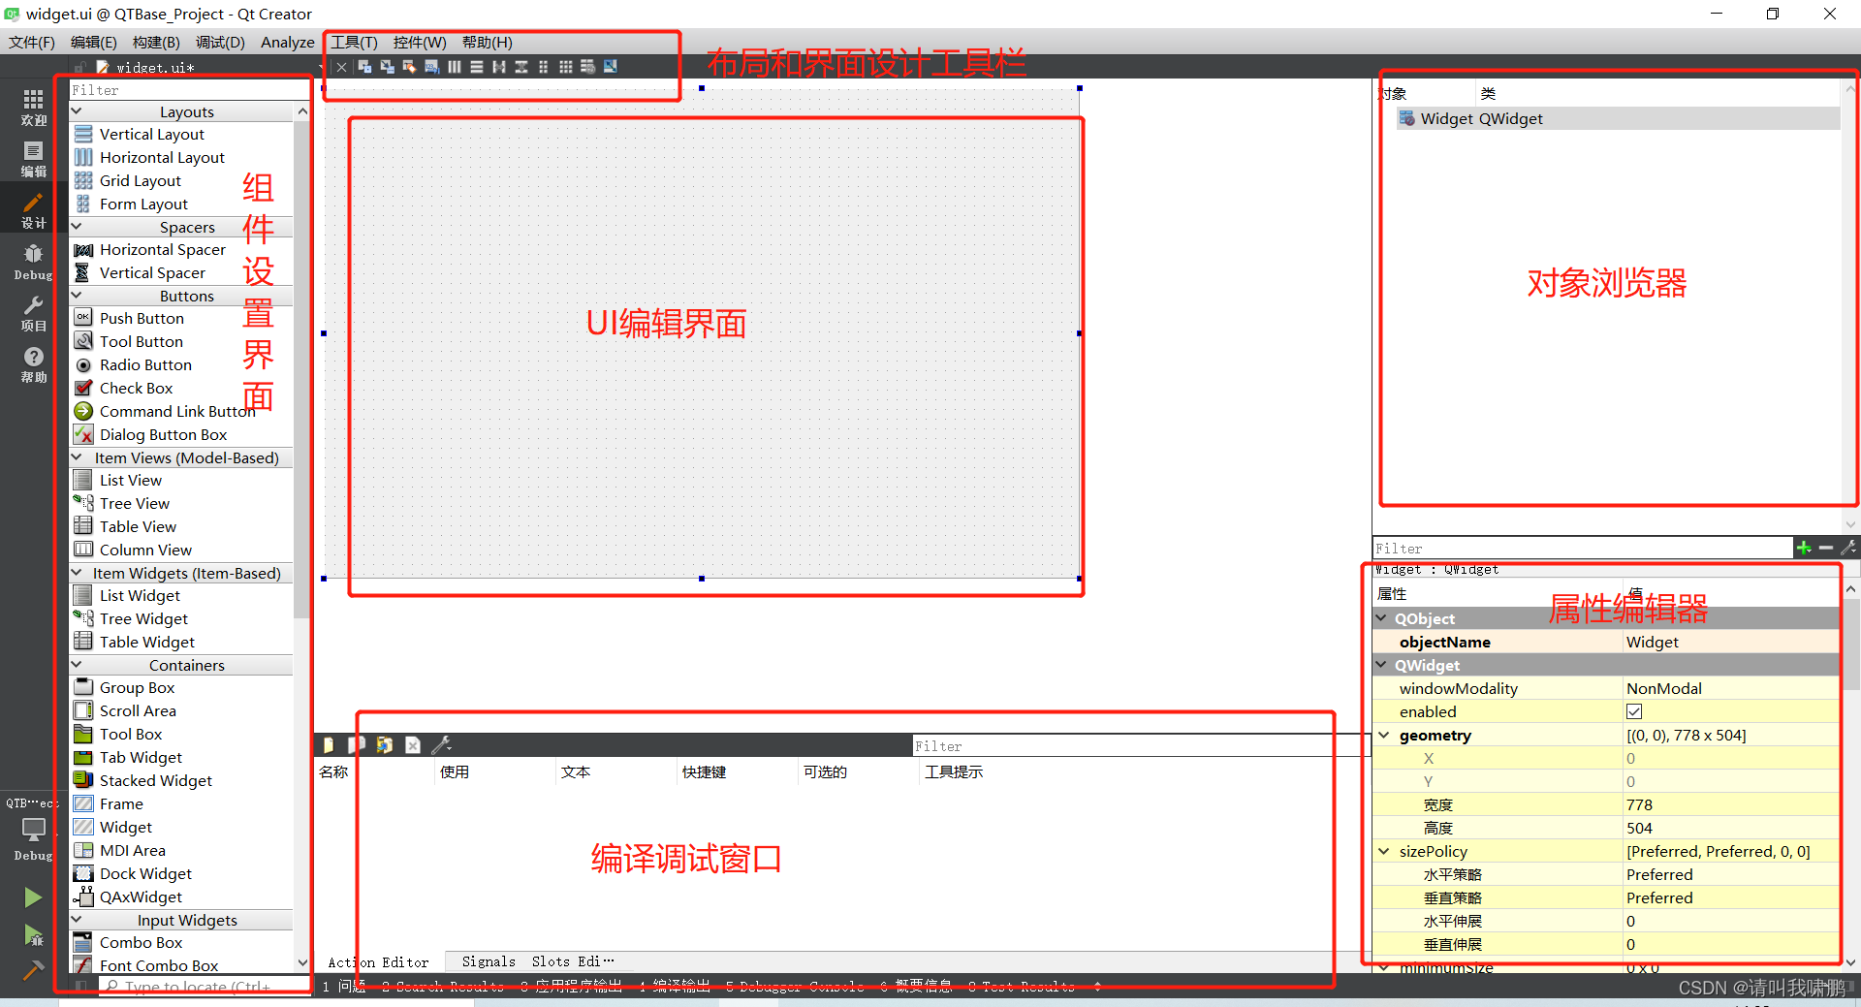Collapse the Spacers category

77,227
